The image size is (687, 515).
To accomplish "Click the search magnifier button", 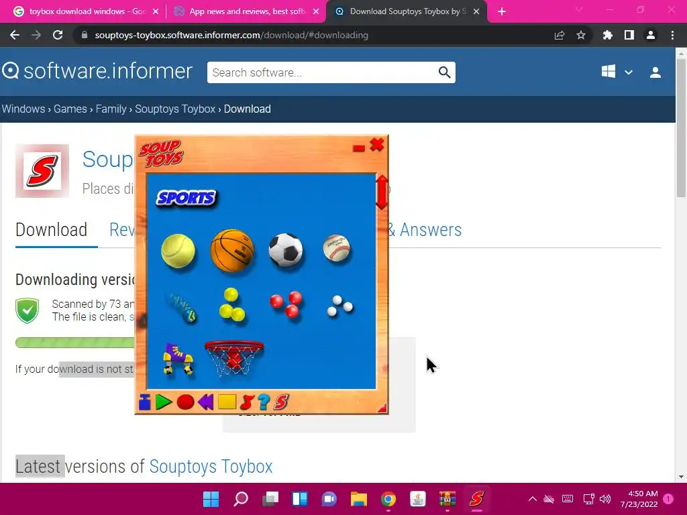I will tap(444, 72).
